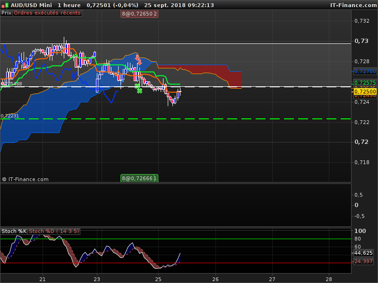Select the Prix indicator label
This screenshot has width=378, height=283.
pyautogui.click(x=7, y=13)
